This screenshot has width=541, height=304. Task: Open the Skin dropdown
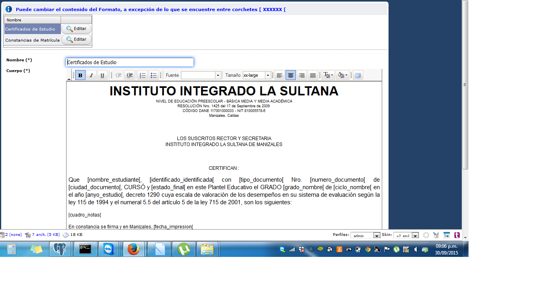(x=406, y=235)
